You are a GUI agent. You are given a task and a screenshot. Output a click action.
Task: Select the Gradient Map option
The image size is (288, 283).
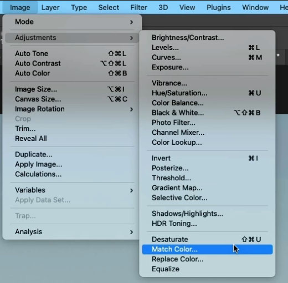click(x=207, y=188)
